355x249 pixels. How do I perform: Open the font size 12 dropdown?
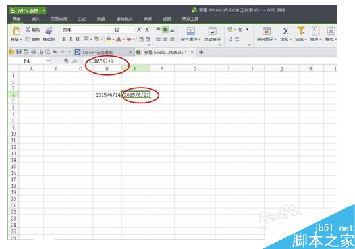132,30
